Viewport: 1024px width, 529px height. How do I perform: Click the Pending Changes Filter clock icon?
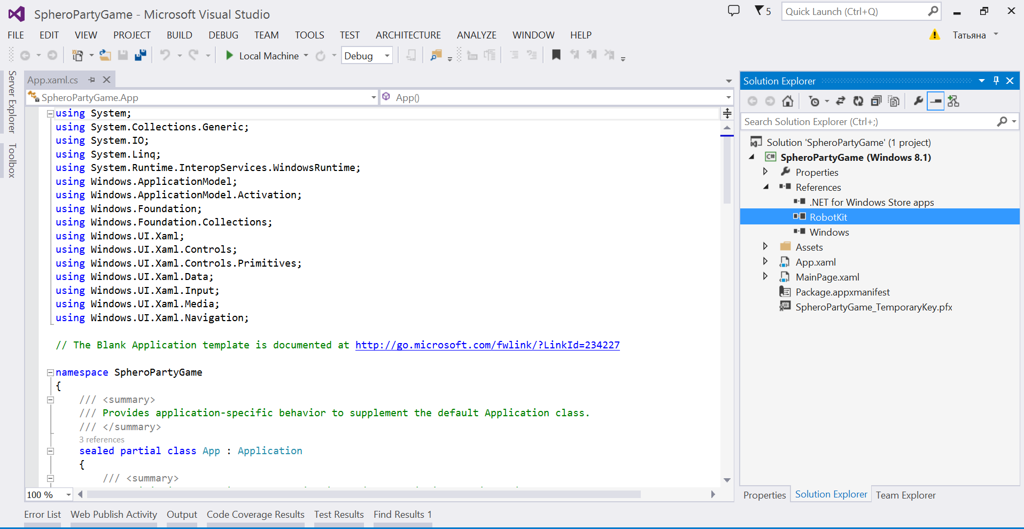pos(814,101)
